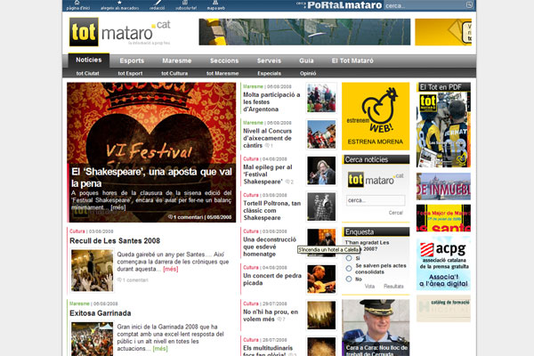
Task: Open the Esports navigation menu
Action: (132, 61)
